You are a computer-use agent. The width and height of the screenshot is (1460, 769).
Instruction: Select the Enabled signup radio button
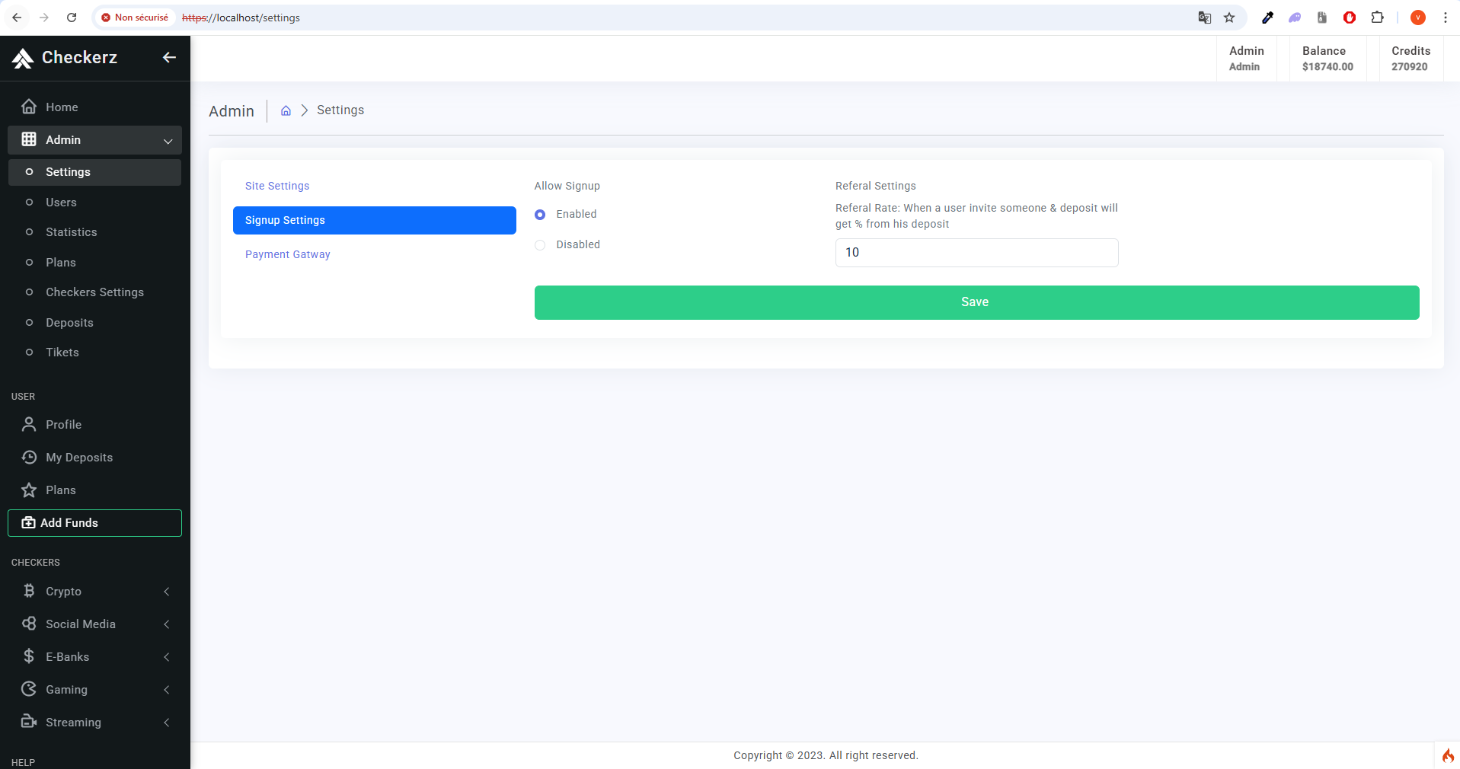click(540, 215)
